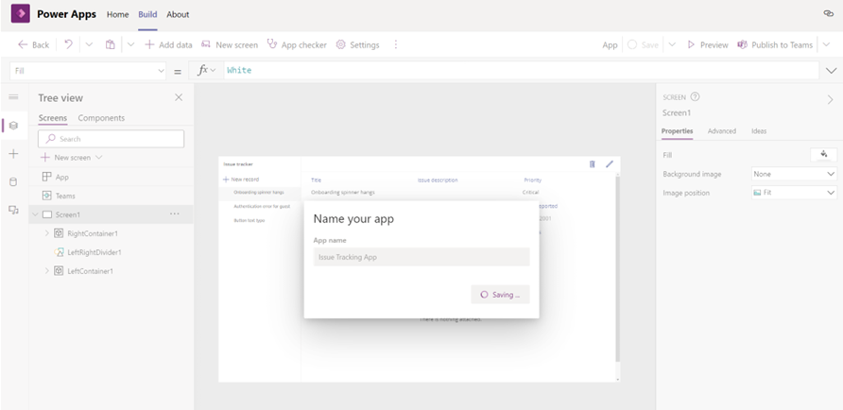Viewport: 843px width, 410px height.
Task: Click the Insert plus icon in left rail
Action: pos(13,154)
